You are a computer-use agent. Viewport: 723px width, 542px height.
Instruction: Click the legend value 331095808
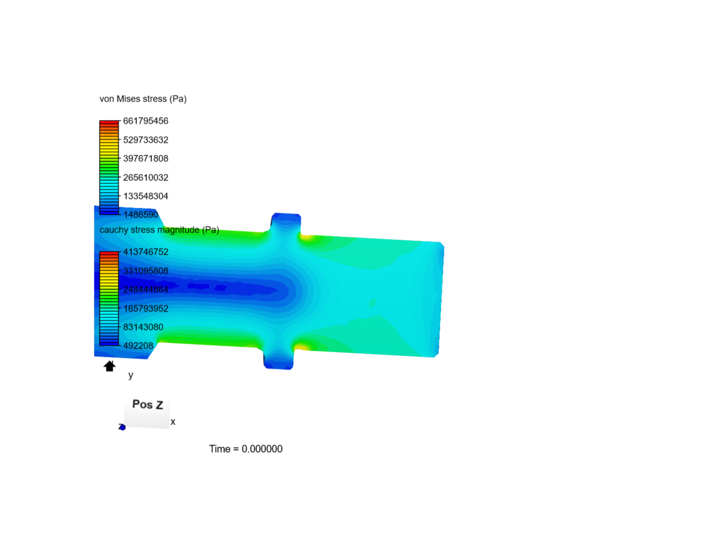click(146, 271)
